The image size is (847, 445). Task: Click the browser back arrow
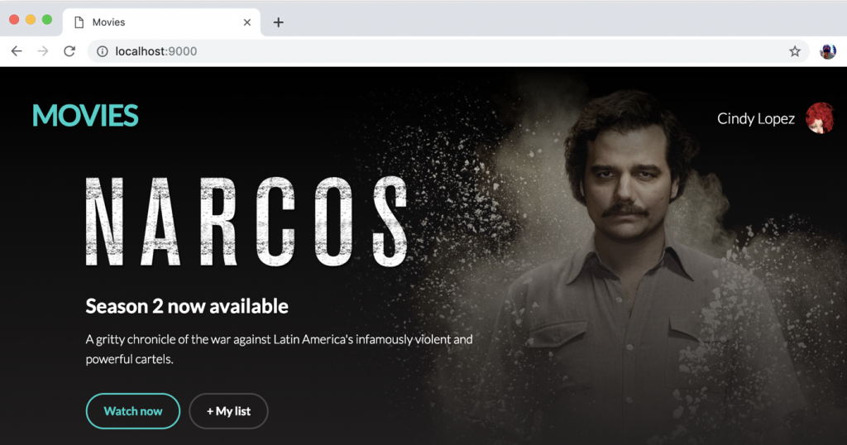(17, 51)
